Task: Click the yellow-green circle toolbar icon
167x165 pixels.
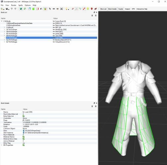Action: (x=88, y=9)
